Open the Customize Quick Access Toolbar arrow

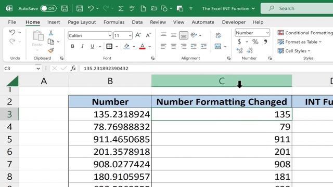[191, 8]
